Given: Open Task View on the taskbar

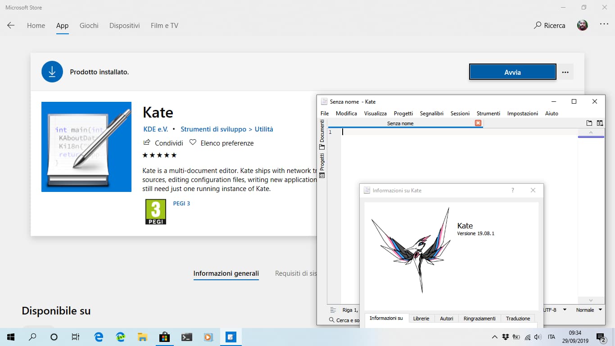Looking at the screenshot, I should click(76, 337).
